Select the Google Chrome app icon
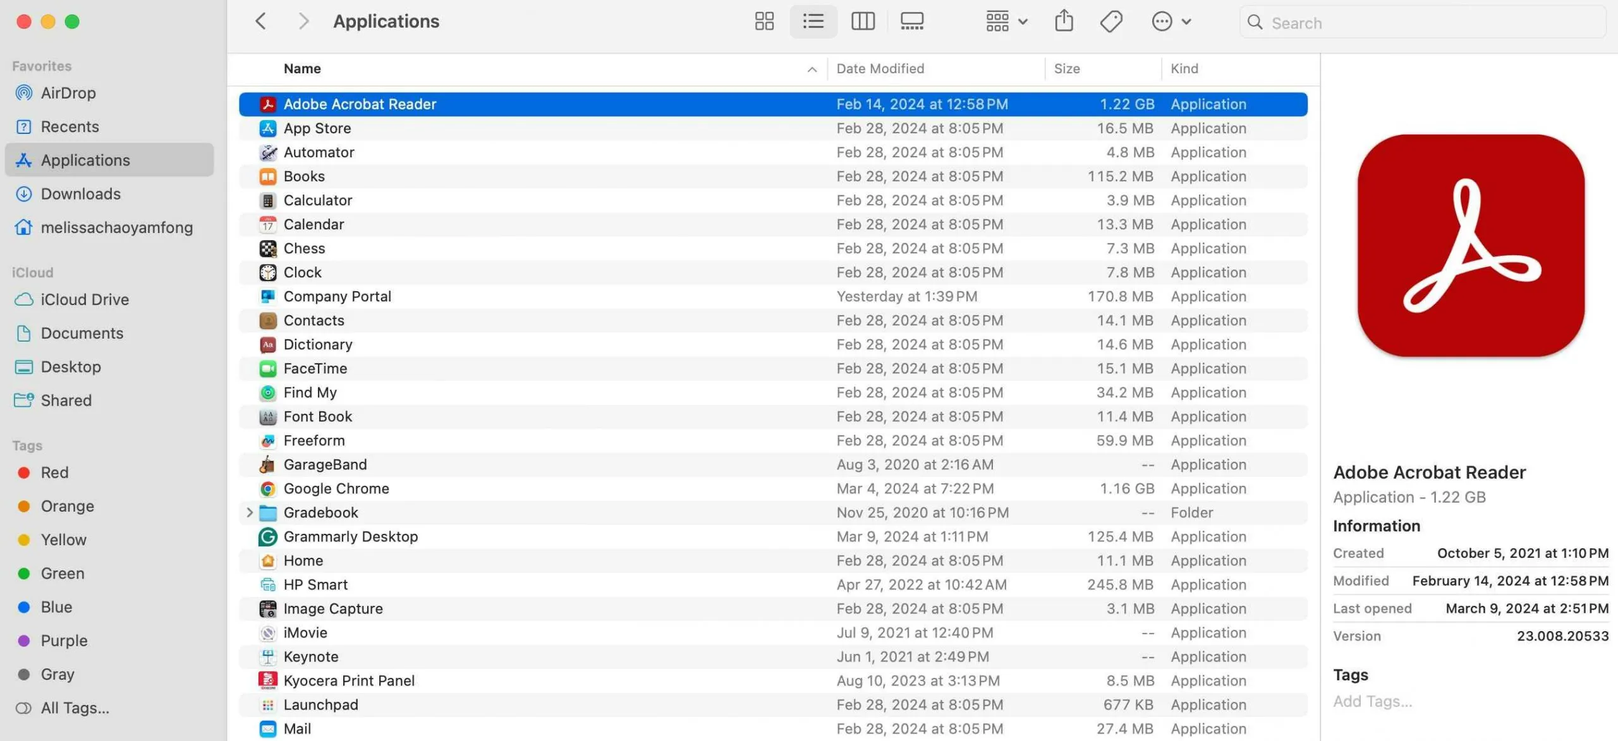Screen dimensions: 1618x741 [x=267, y=488]
